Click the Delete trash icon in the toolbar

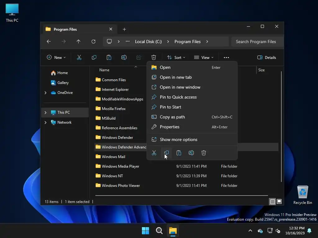pos(154,57)
